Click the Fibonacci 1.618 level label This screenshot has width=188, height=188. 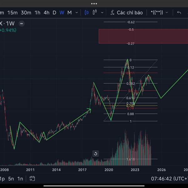pyautogui.click(x=131, y=159)
